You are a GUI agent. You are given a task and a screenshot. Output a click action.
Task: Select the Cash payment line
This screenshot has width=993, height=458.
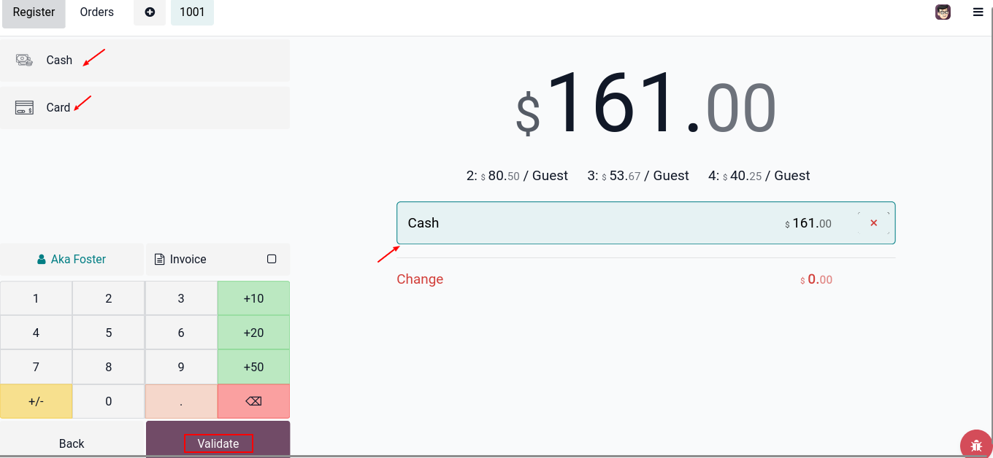point(584,223)
